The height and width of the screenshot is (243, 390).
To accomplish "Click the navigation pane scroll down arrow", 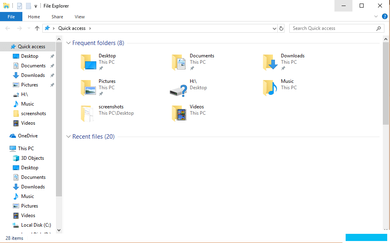I will [59, 230].
